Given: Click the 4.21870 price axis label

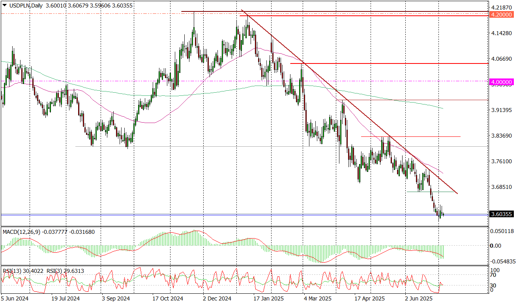Looking at the screenshot, I should [501, 7].
